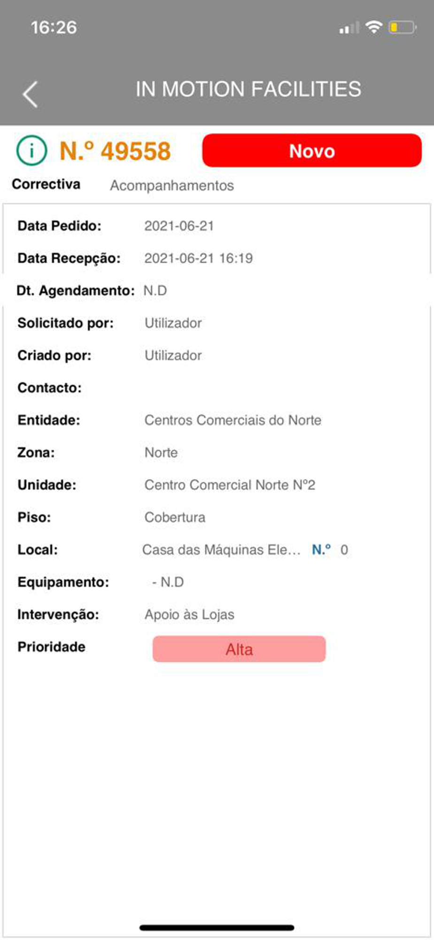Tap Centro Comercial Norte Nº2 unit
The image size is (434, 940).
[x=230, y=485]
